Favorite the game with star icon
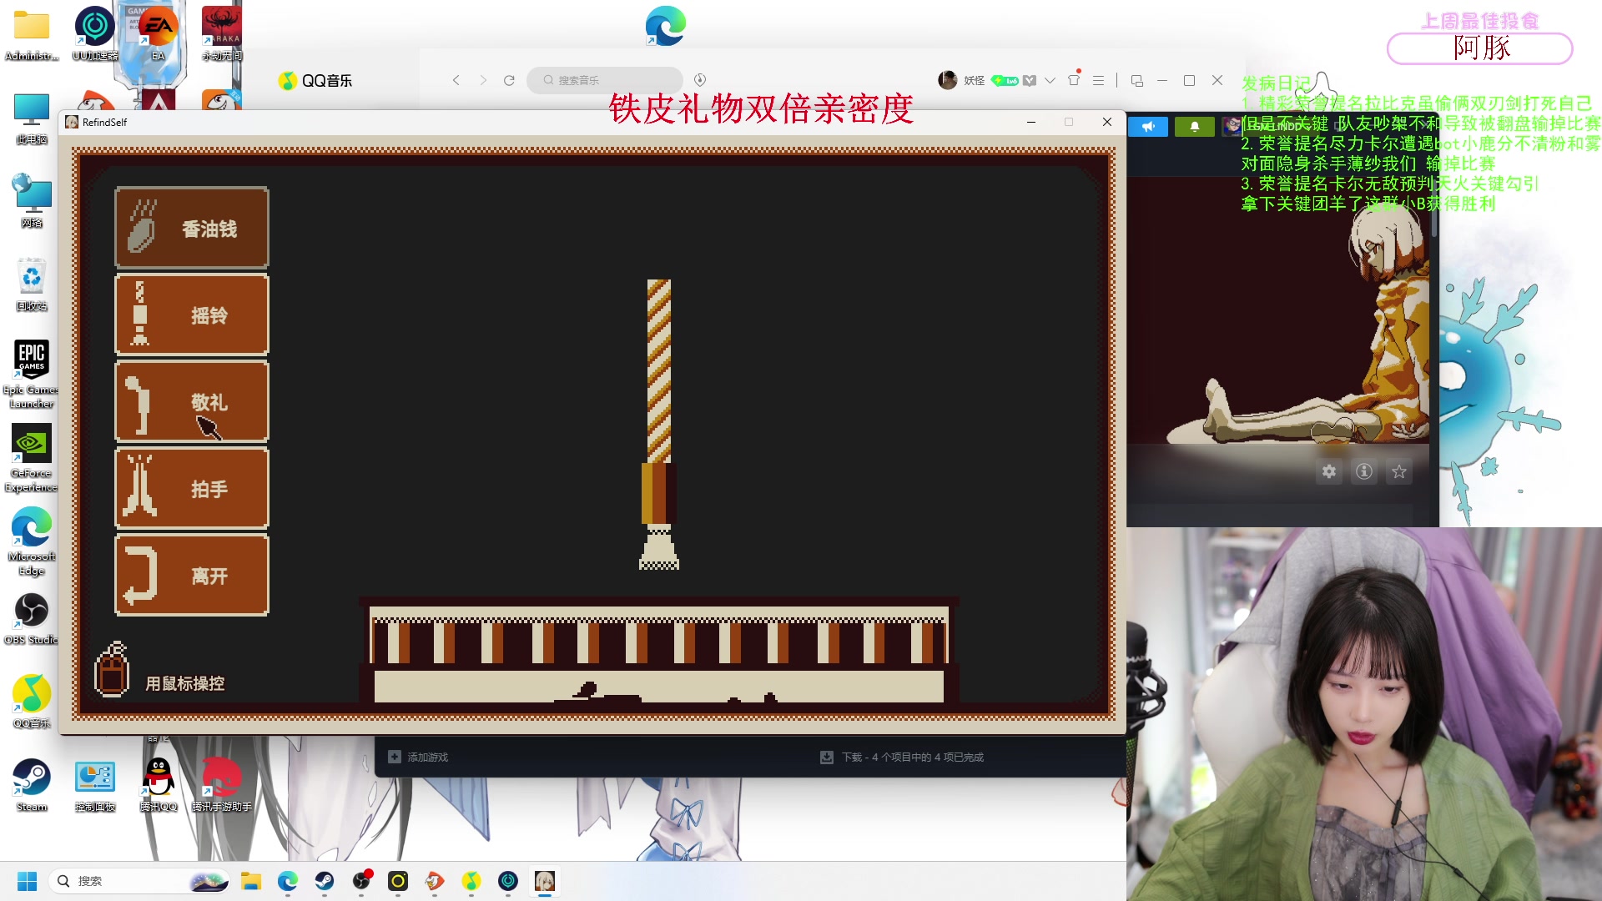The height and width of the screenshot is (901, 1602). 1399,471
